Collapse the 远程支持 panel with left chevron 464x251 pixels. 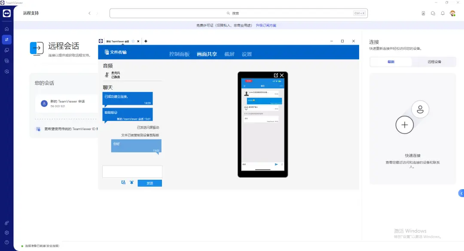pos(89,13)
